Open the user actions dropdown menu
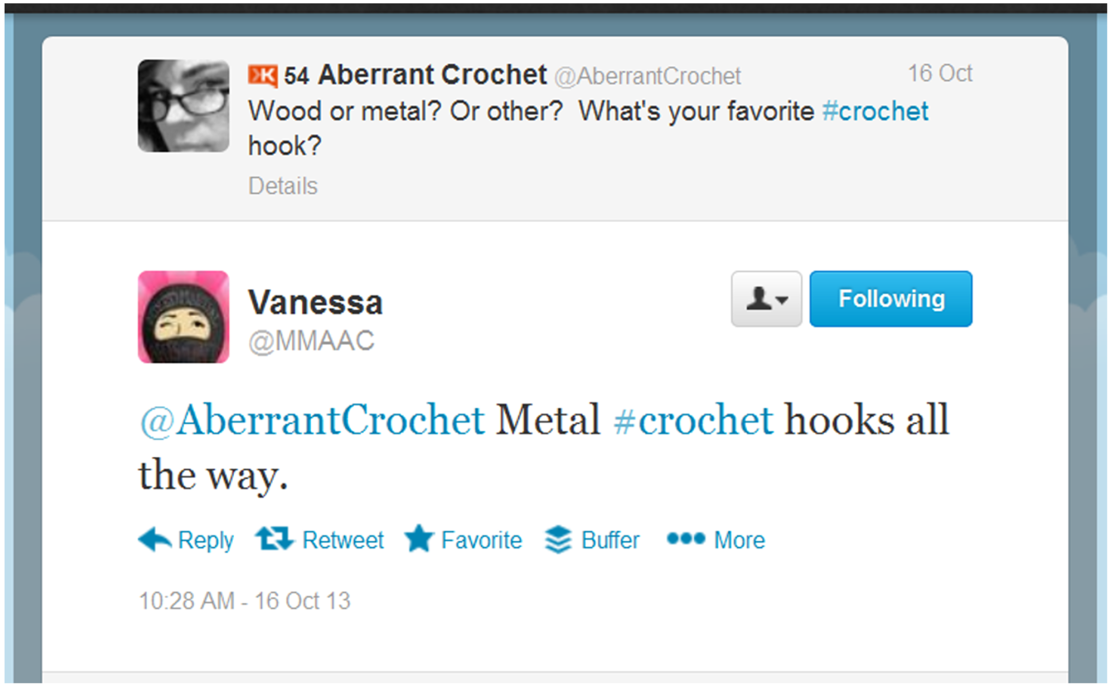 (x=766, y=299)
